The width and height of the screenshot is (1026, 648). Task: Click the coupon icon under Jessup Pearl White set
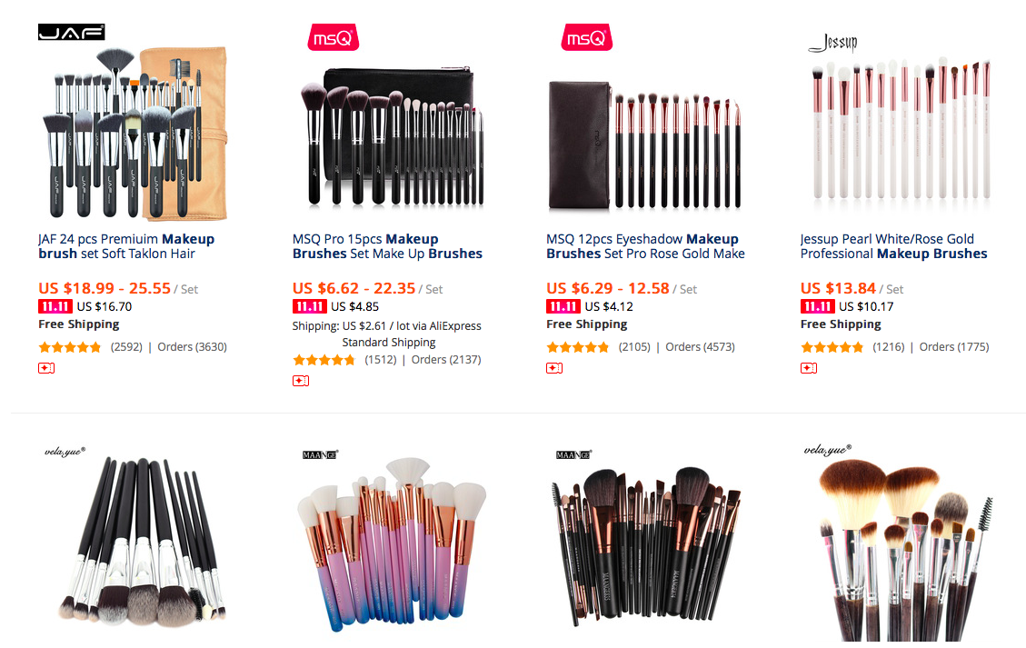pos(808,368)
